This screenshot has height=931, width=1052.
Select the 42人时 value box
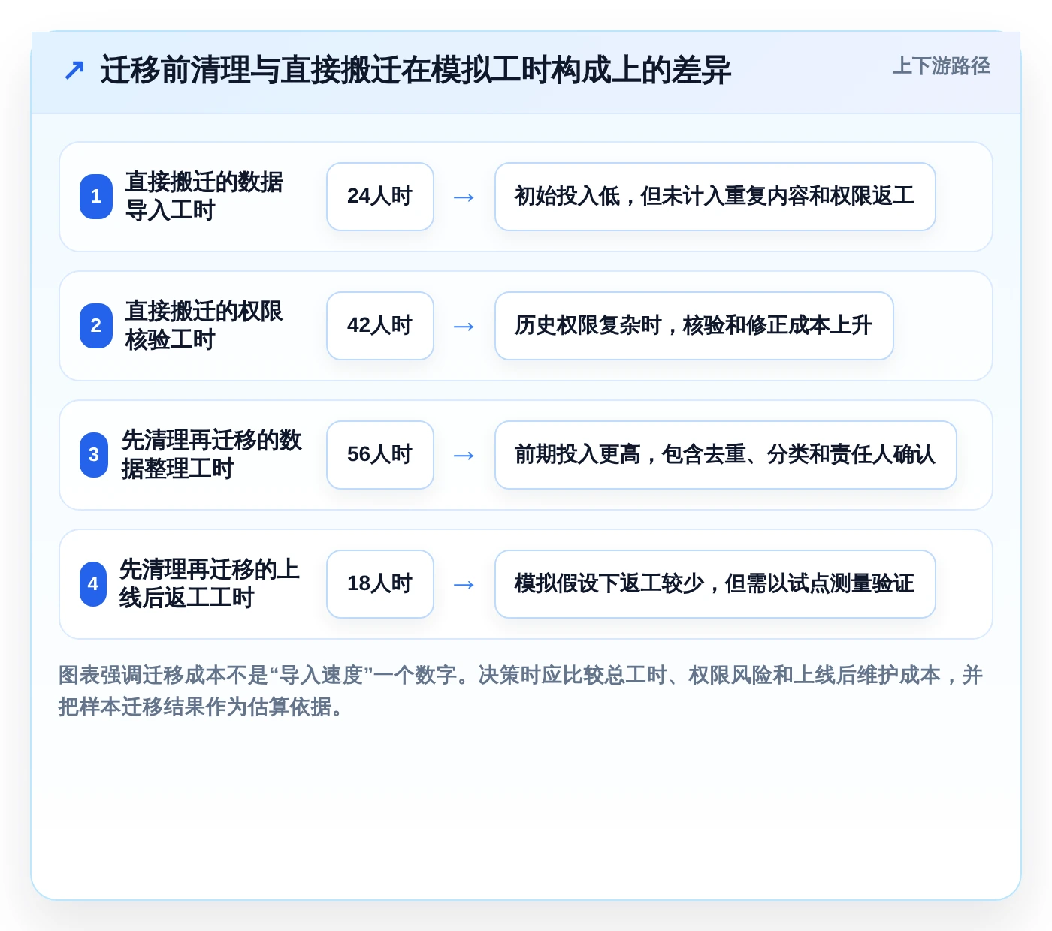(x=380, y=326)
